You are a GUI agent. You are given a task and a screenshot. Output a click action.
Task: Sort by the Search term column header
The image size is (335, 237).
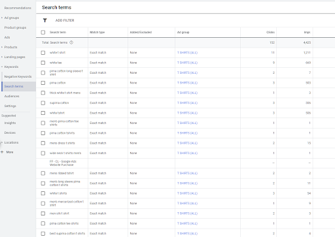58,32
